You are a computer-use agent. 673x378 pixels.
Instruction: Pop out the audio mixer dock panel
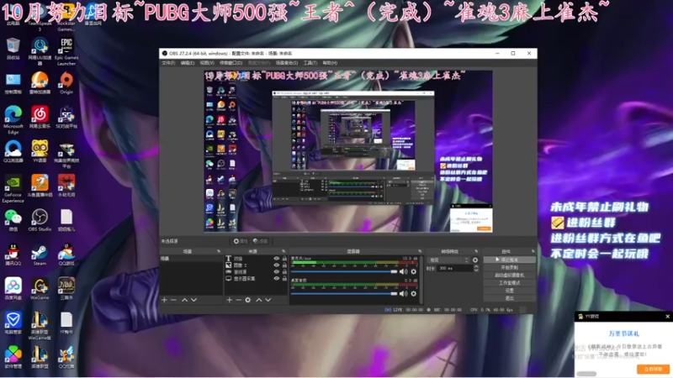420,251
